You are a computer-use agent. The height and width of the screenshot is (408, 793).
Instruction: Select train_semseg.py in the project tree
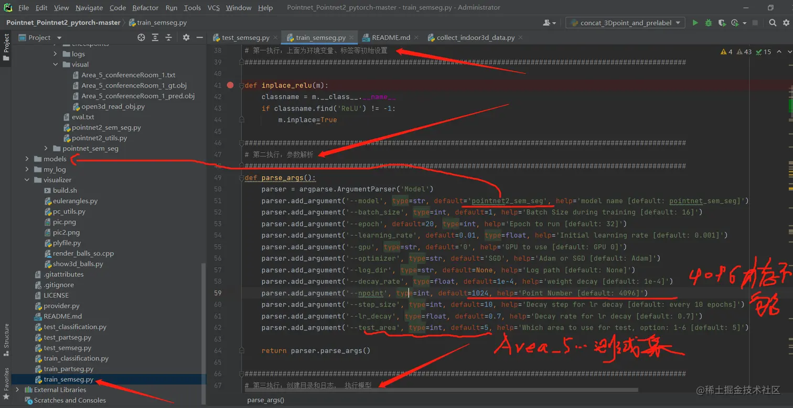69,379
